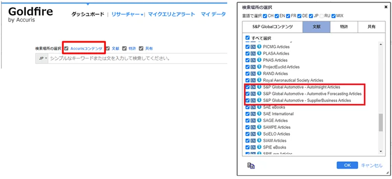Image resolution: width=392 pixels, height=179 pixels.
Task: Click the info icon beside PICMG Articles
Action: [x=259, y=47]
